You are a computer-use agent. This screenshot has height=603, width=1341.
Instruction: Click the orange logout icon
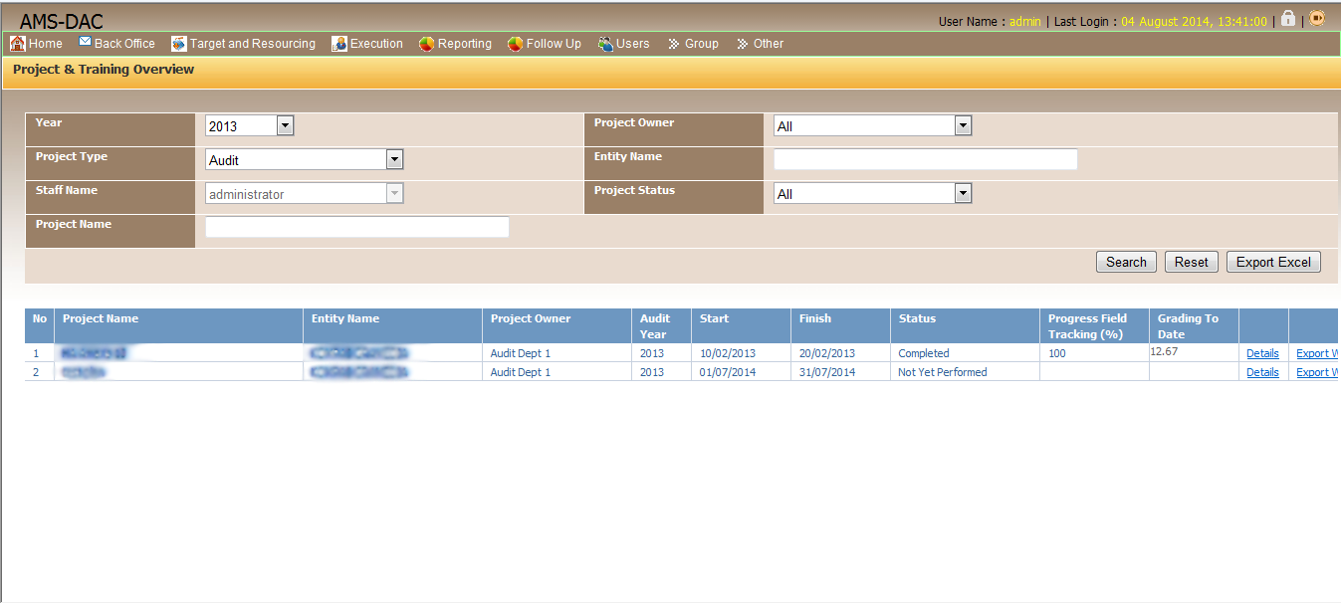(x=1317, y=18)
